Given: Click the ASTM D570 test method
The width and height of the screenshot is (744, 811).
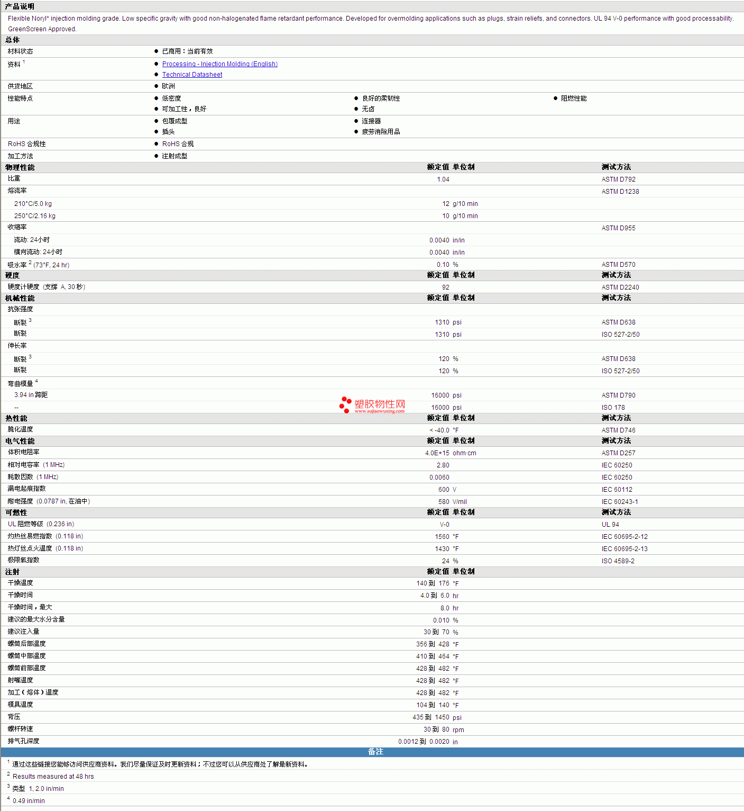Looking at the screenshot, I should pos(619,265).
